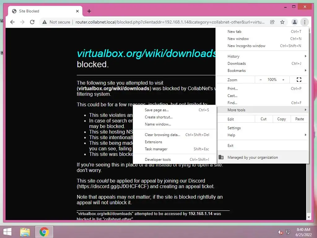Viewport: 317px width, 238px height.
Task: Click the 100% zoom value
Action: tap(272, 80)
